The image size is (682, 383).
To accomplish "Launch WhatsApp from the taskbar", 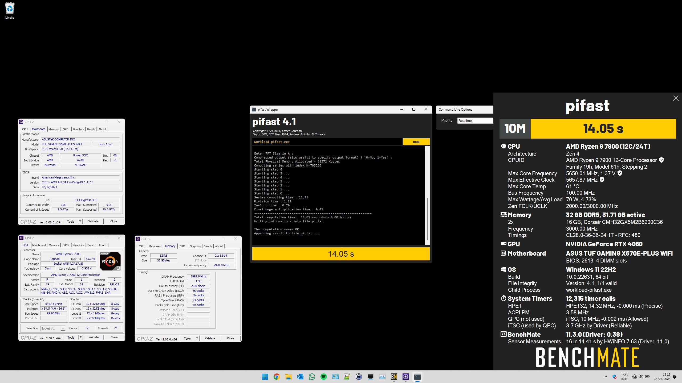I will [312, 377].
